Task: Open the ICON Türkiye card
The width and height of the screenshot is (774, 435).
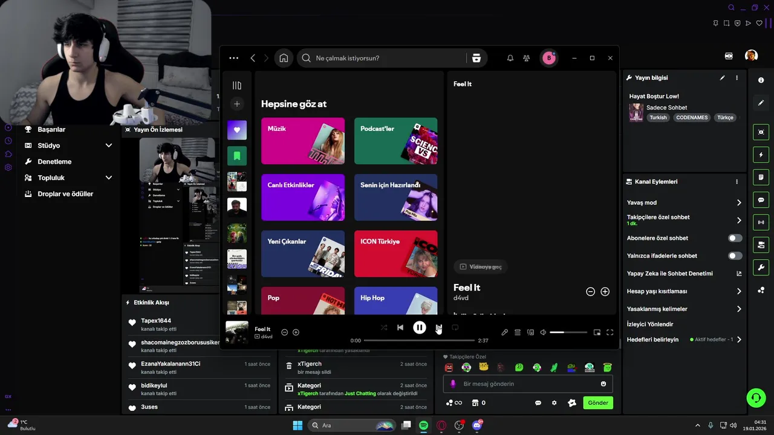Action: (395, 253)
